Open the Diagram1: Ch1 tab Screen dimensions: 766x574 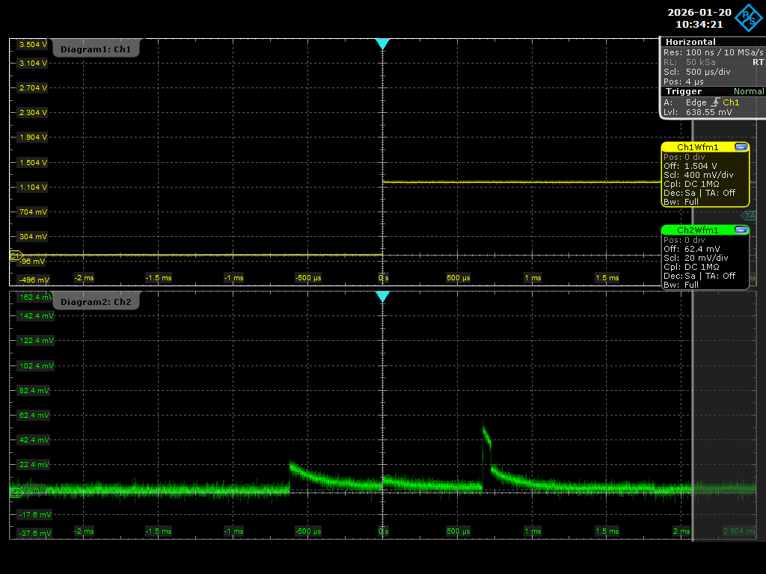[96, 49]
